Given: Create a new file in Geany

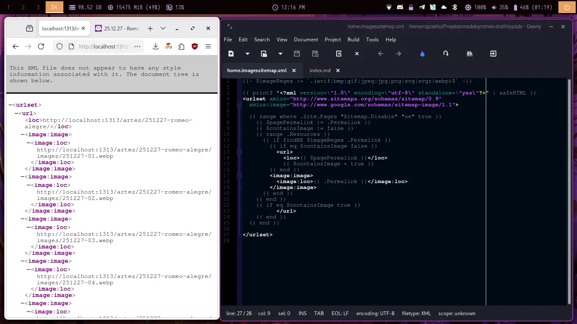Looking at the screenshot, I should click(230, 54).
